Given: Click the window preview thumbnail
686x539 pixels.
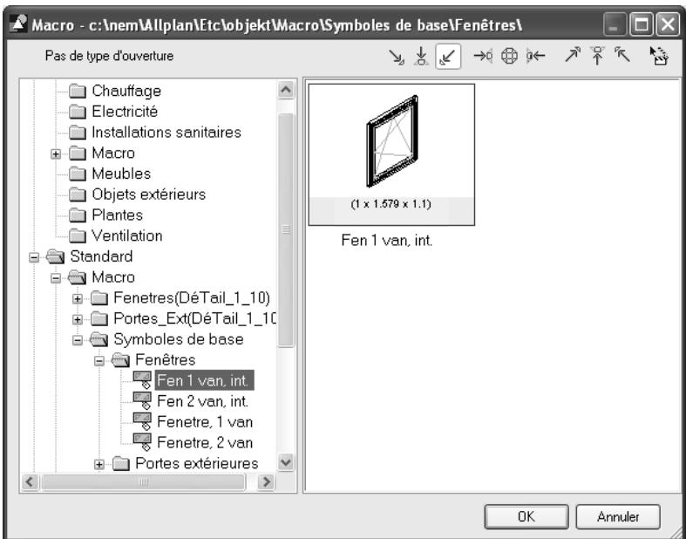Looking at the screenshot, I should [391, 154].
